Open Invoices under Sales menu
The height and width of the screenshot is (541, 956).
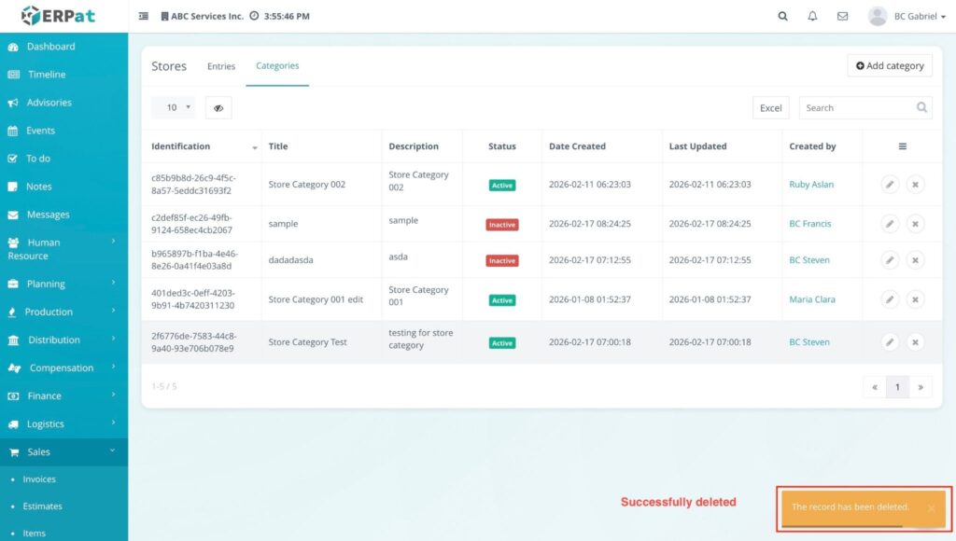(39, 479)
